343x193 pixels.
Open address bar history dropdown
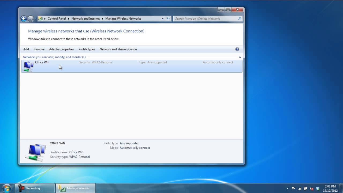[x=162, y=18]
